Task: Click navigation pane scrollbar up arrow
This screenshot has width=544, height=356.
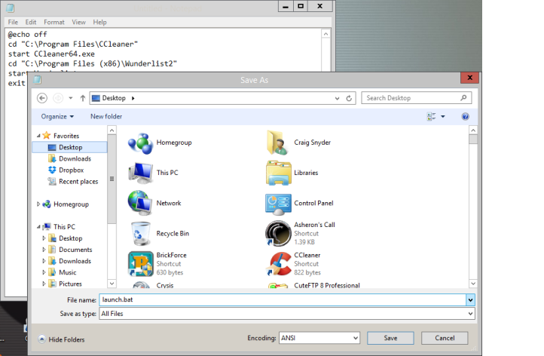Action: tap(112, 130)
